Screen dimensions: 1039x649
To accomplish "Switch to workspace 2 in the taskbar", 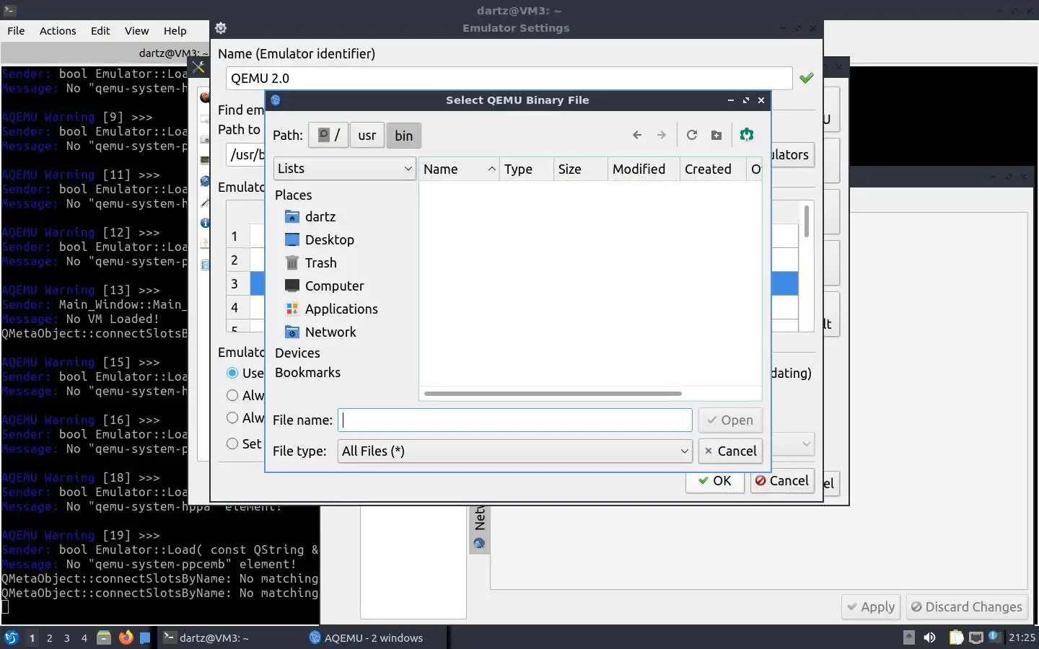I will point(49,637).
